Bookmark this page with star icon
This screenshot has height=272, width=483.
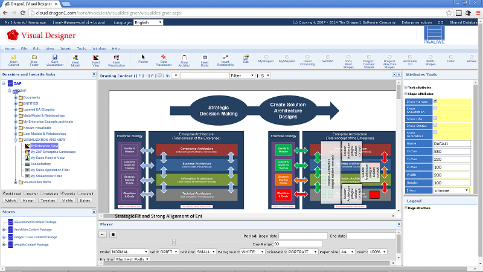pyautogui.click(x=449, y=13)
